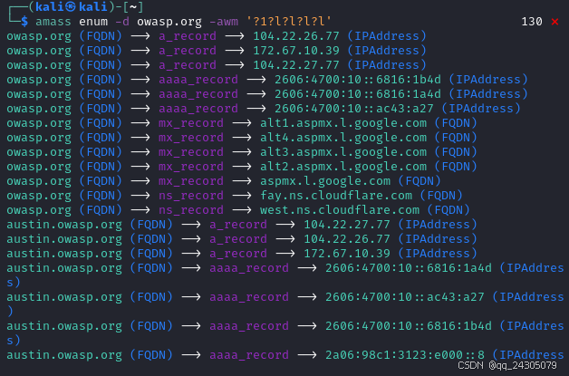The height and width of the screenshot is (376, 569).
Task: Click alt4.aspmx.l.google.com
Action: tap(343, 138)
